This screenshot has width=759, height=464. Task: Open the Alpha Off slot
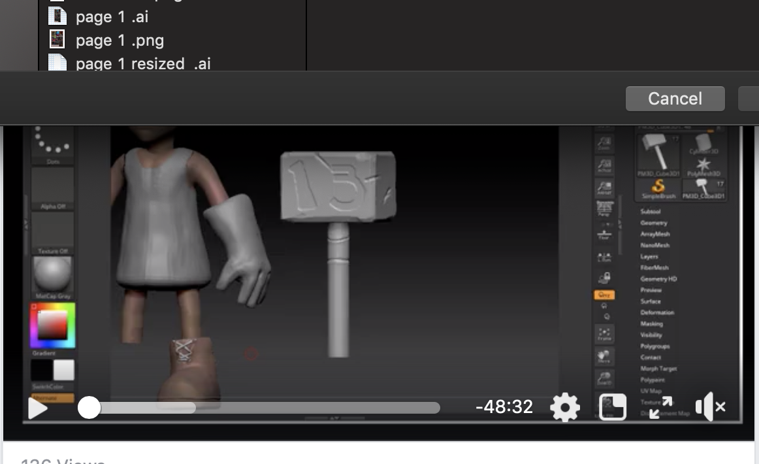pyautogui.click(x=53, y=186)
